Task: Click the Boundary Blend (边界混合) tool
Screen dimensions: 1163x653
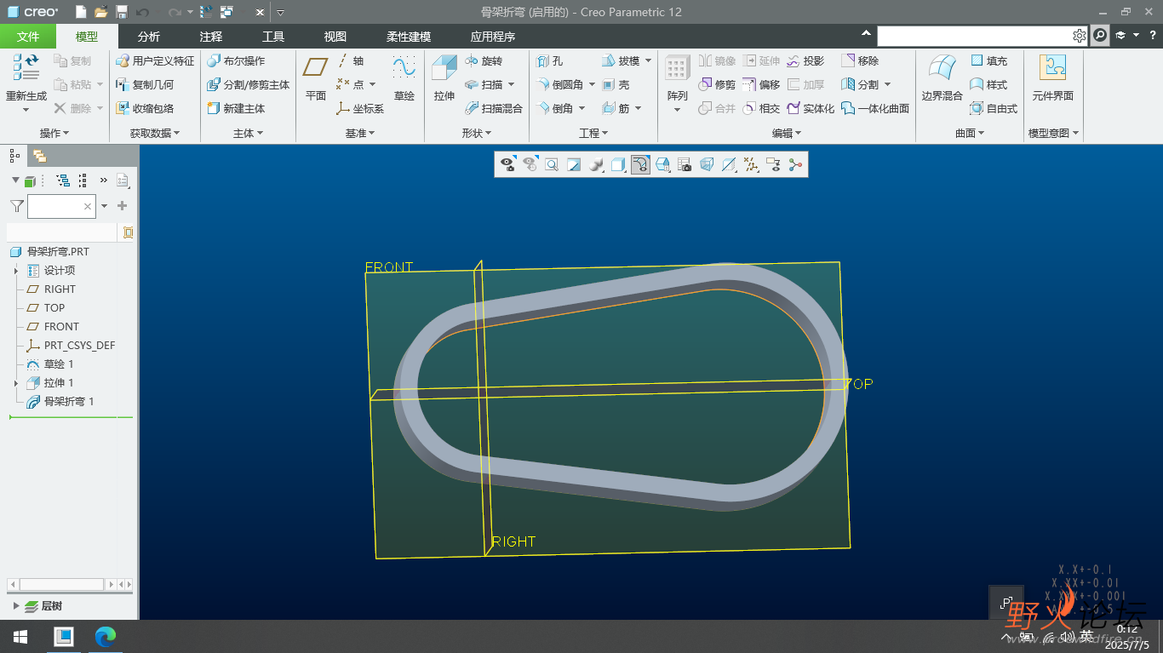Action: pos(942,79)
